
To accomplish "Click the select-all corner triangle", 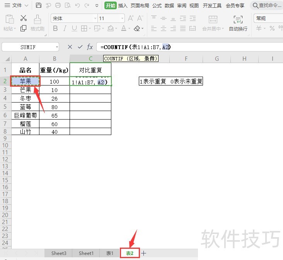I will pyautogui.click(x=8, y=59).
